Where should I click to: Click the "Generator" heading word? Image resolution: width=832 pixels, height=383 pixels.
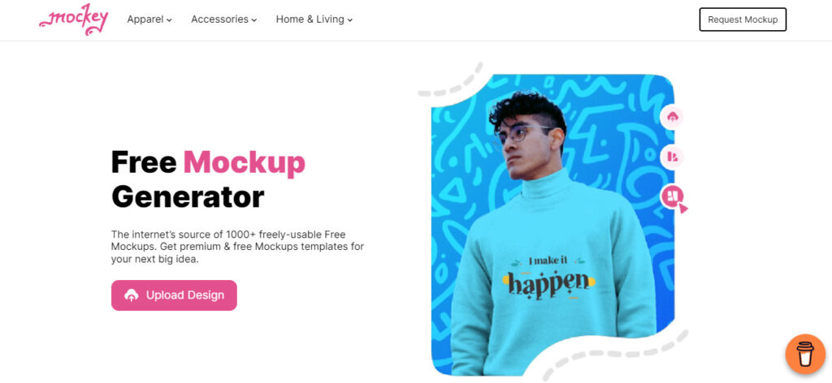pos(188,197)
